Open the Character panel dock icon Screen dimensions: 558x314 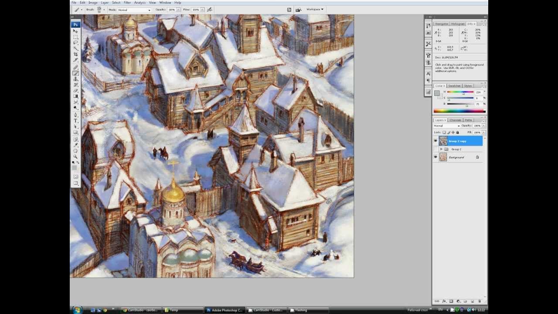[x=429, y=74]
